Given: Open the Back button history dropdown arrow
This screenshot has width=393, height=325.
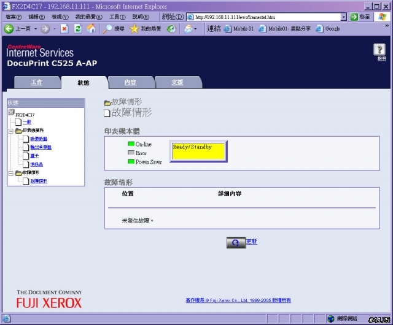Looking at the screenshot, I should coord(36,29).
